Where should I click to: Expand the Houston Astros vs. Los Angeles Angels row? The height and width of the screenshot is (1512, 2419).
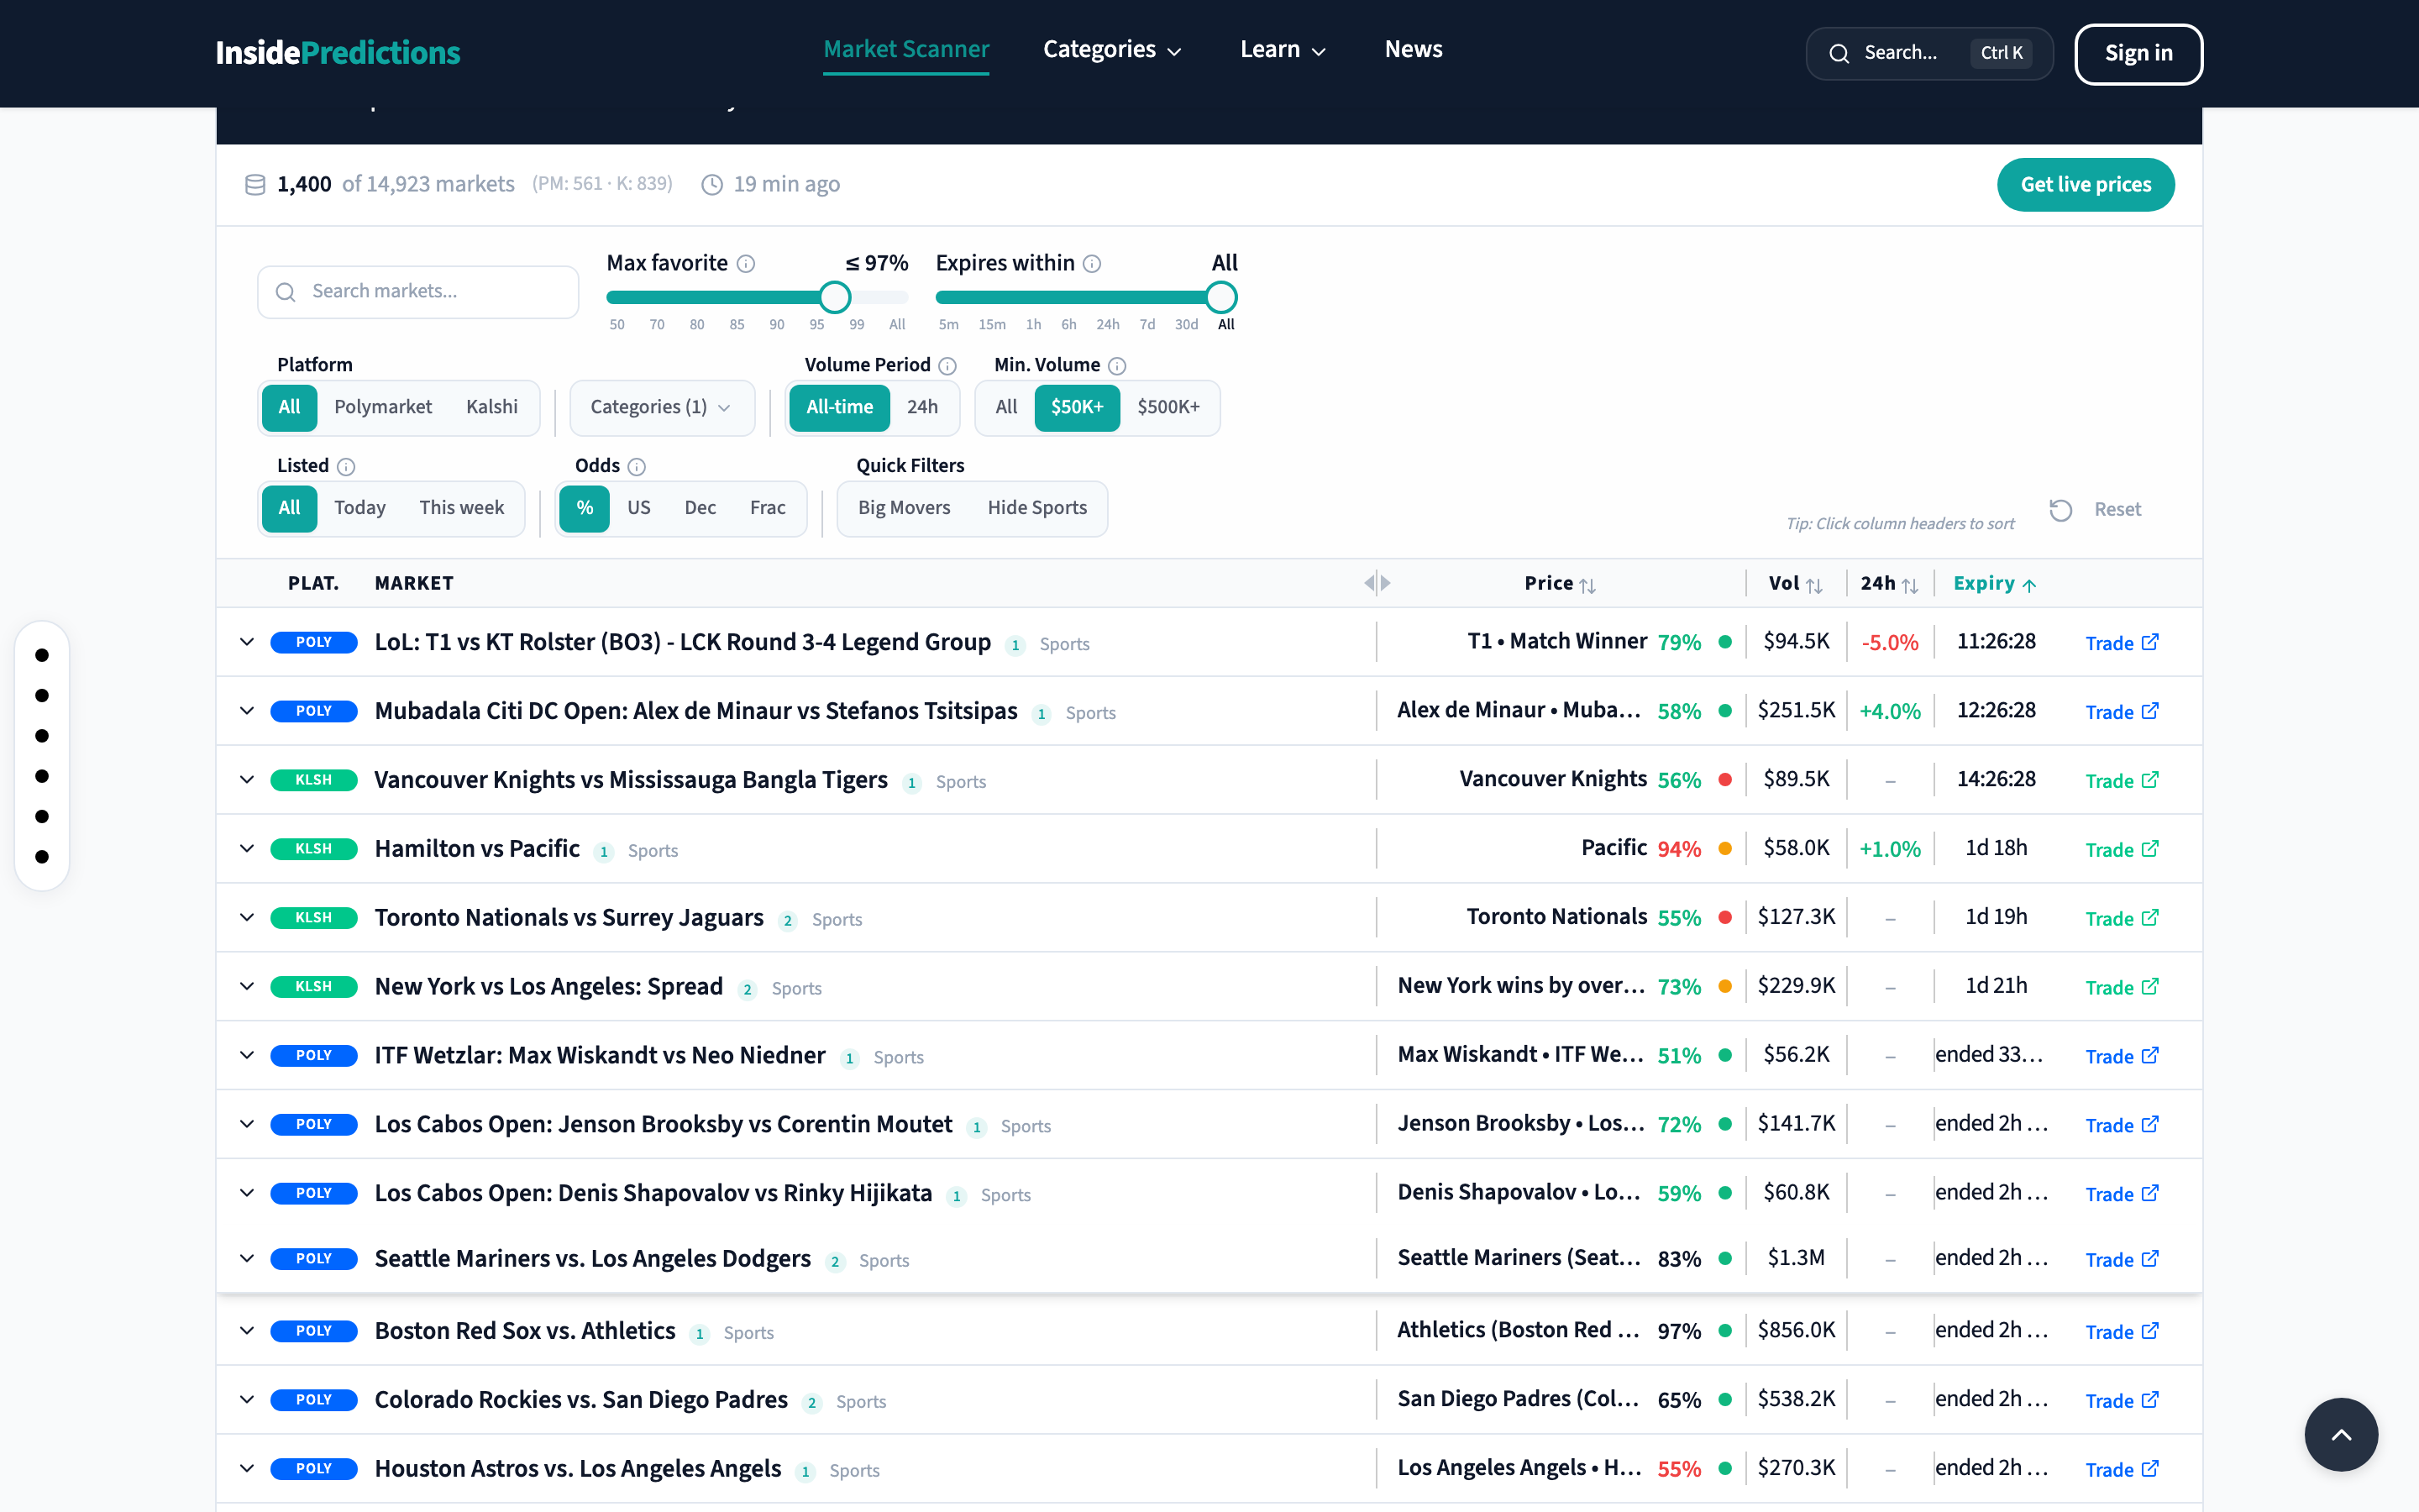tap(247, 1469)
